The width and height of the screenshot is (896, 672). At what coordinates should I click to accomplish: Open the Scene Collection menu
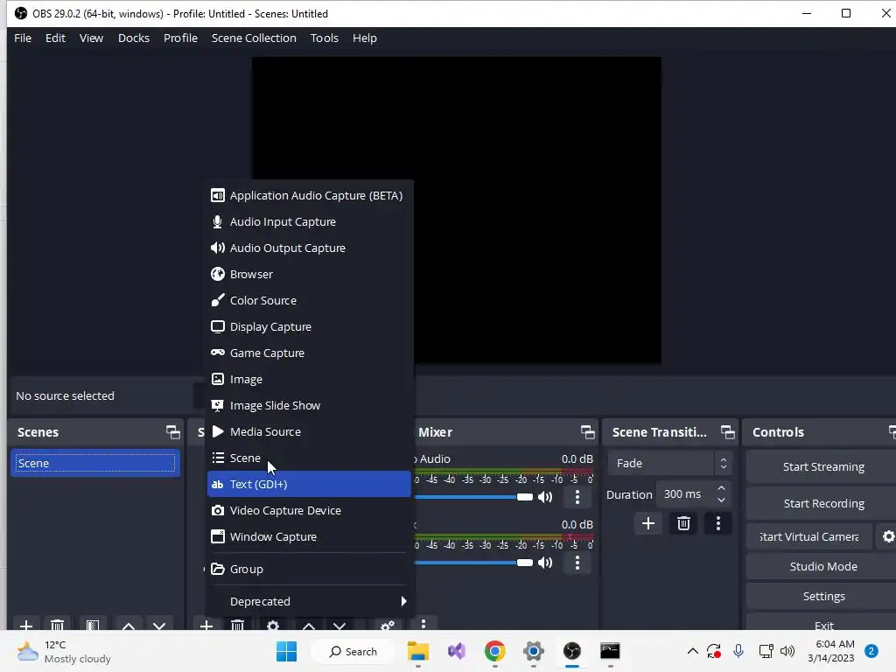(254, 38)
